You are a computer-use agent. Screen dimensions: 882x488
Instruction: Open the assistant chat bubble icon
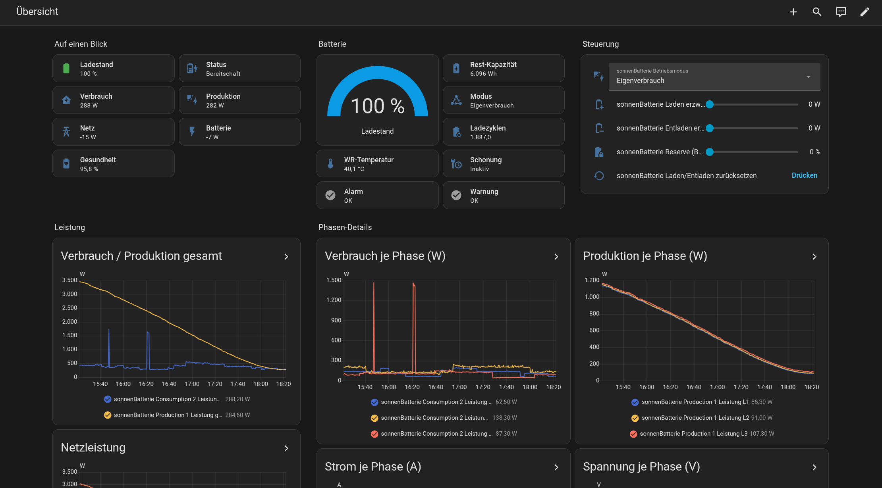[x=841, y=12]
